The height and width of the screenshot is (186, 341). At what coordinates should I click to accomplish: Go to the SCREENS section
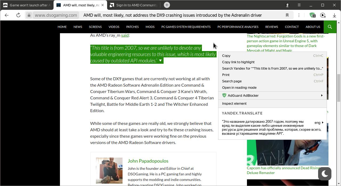tap(95, 27)
